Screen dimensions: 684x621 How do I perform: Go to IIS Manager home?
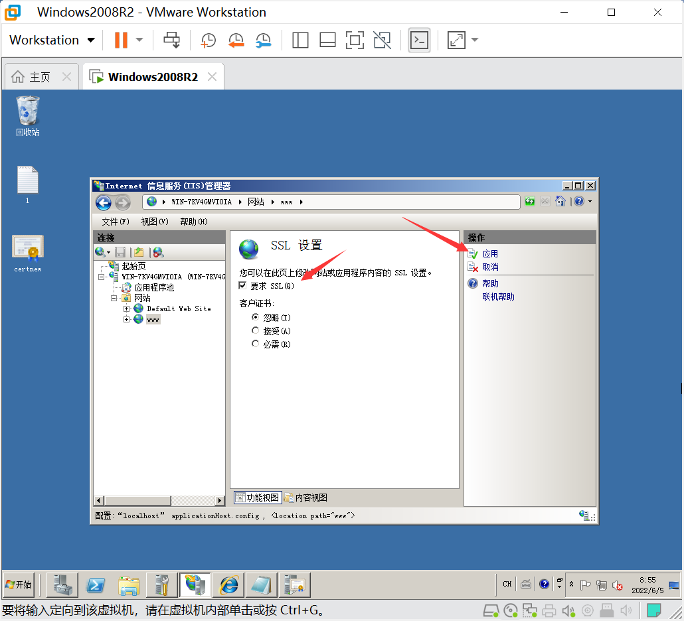click(560, 201)
